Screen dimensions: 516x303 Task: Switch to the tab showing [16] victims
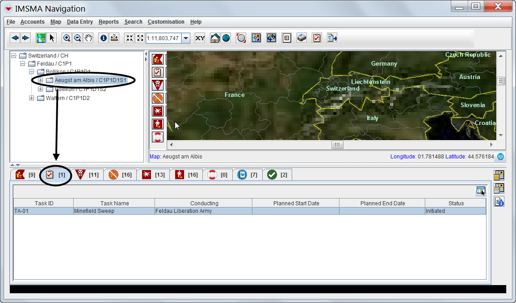186,175
